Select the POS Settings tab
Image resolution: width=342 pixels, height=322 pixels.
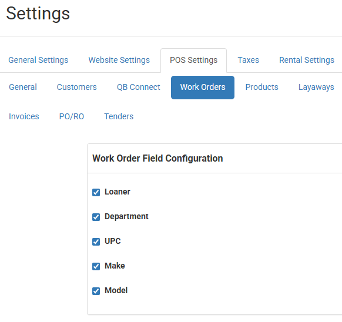click(x=194, y=60)
